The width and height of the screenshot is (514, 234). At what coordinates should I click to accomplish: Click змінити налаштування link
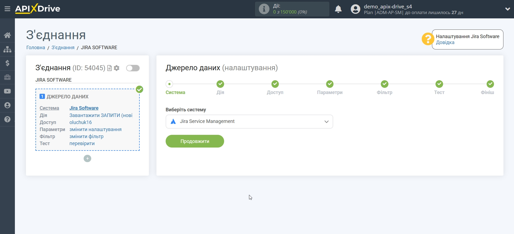96,129
